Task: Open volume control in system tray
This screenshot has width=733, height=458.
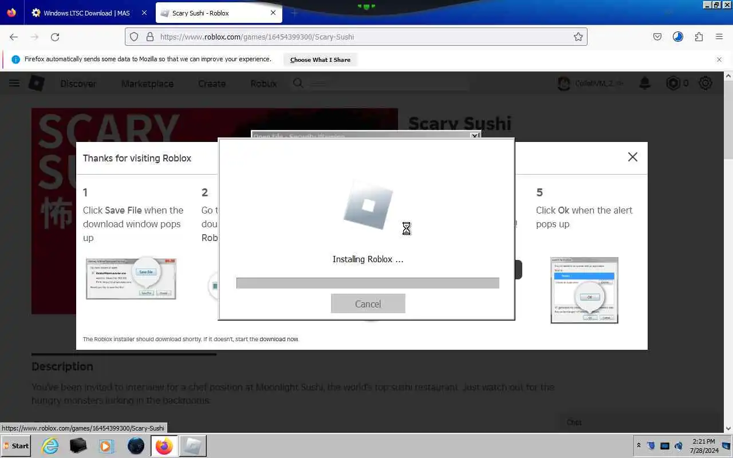Action: point(679,446)
